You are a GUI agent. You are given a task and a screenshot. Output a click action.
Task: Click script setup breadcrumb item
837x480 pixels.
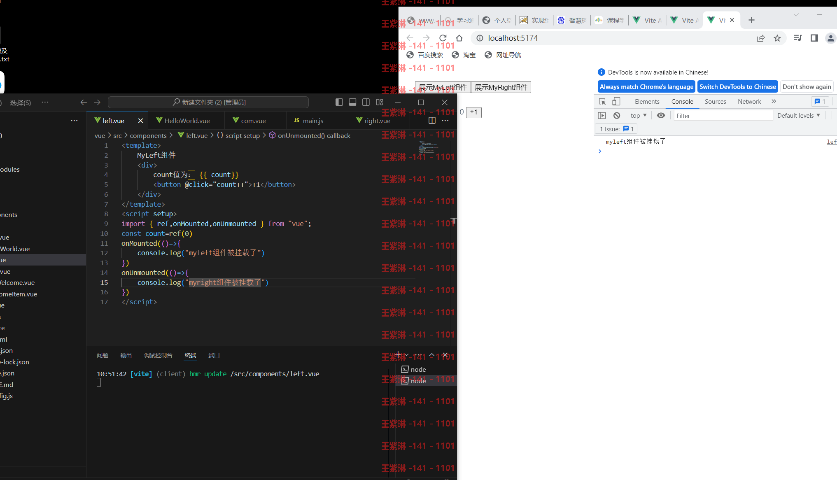pyautogui.click(x=238, y=135)
